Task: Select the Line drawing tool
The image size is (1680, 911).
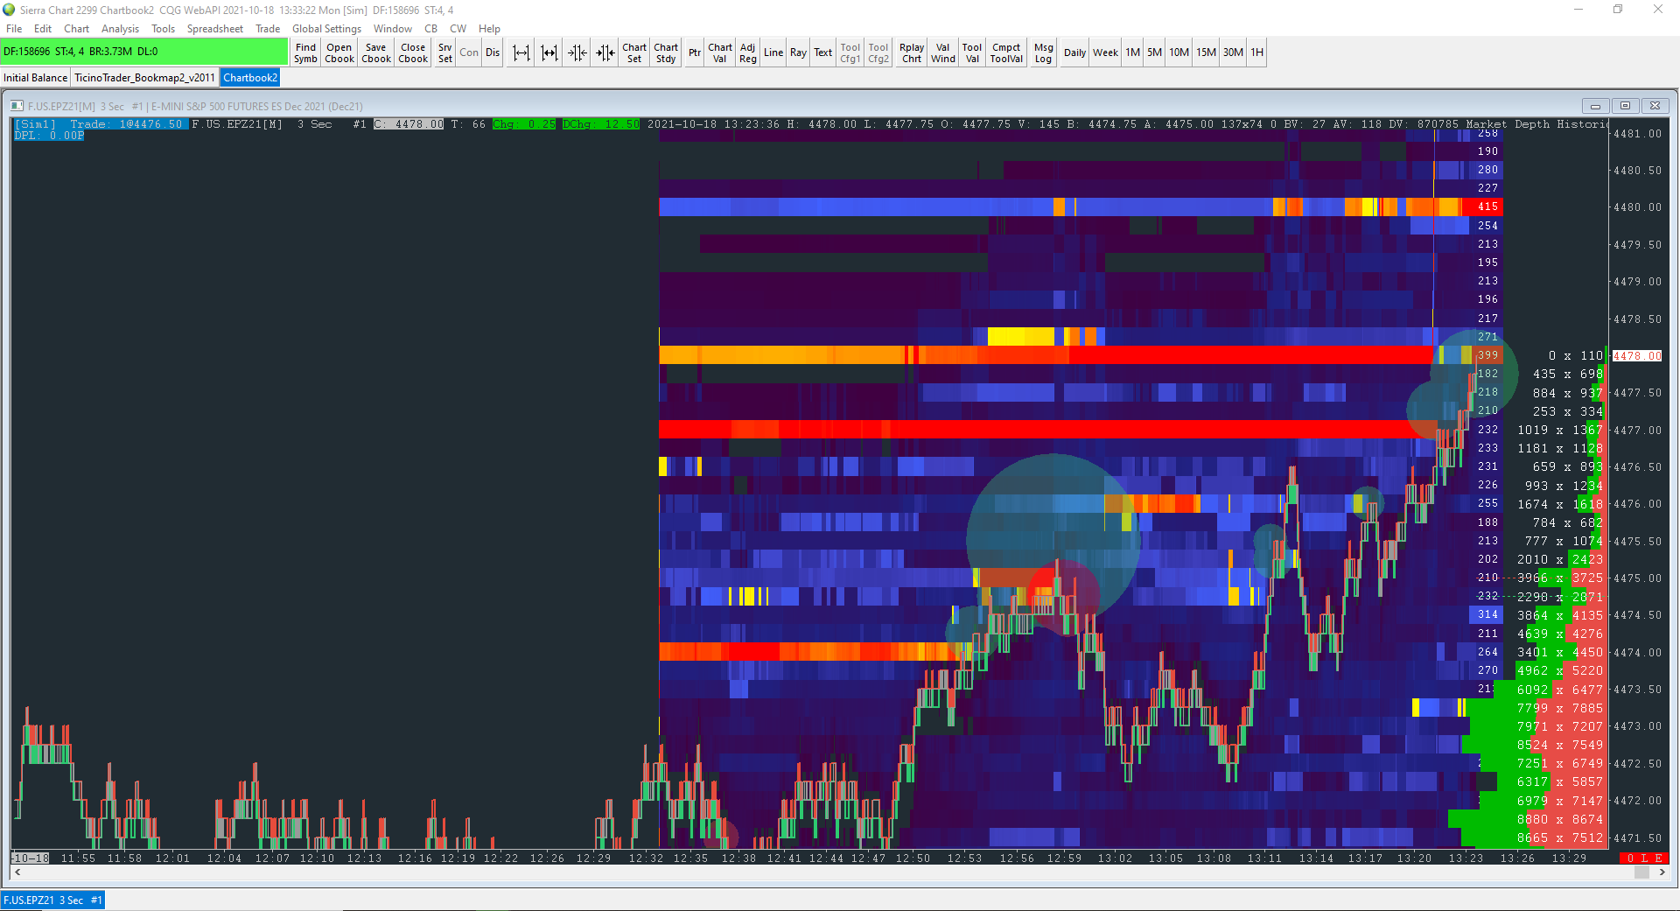Action: click(773, 53)
